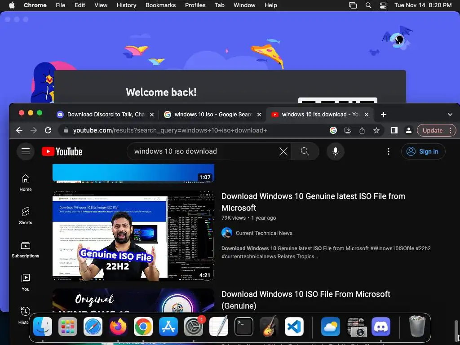The width and height of the screenshot is (460, 345).
Task: Share this page from the address bar
Action: pyautogui.click(x=362, y=130)
